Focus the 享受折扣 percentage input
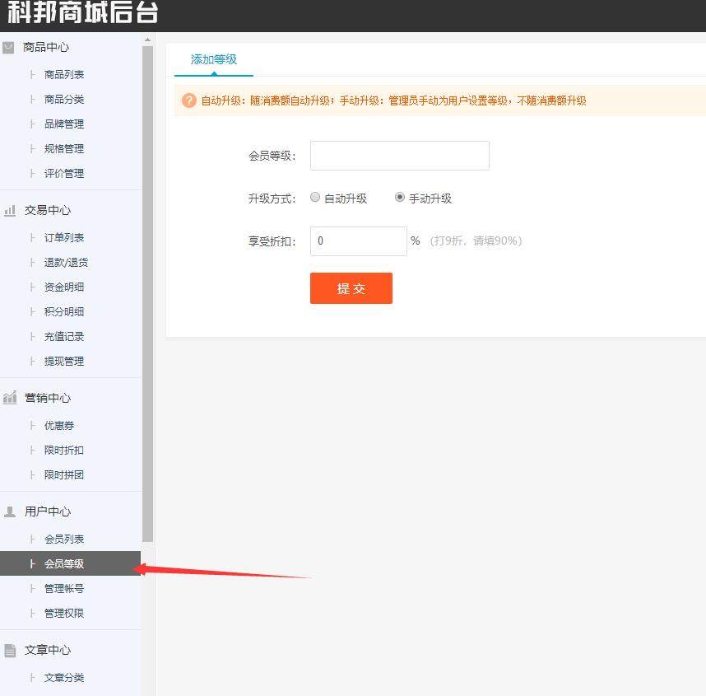 [359, 241]
